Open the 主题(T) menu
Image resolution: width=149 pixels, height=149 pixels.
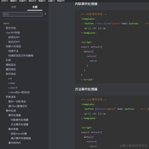click(52, 1)
